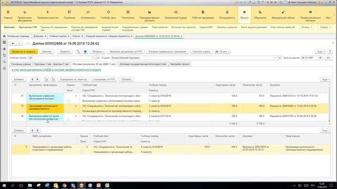Viewport: 337px width, 189px height.
Task: Open the Учебная часть section
Action: (108, 15)
